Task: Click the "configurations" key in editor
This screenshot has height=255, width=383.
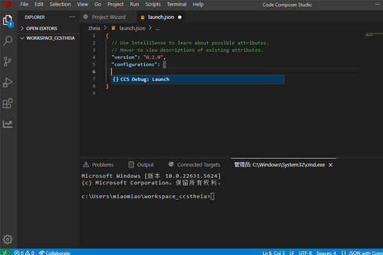Action: tap(134, 64)
